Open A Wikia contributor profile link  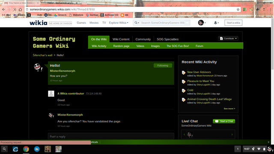coord(71,93)
